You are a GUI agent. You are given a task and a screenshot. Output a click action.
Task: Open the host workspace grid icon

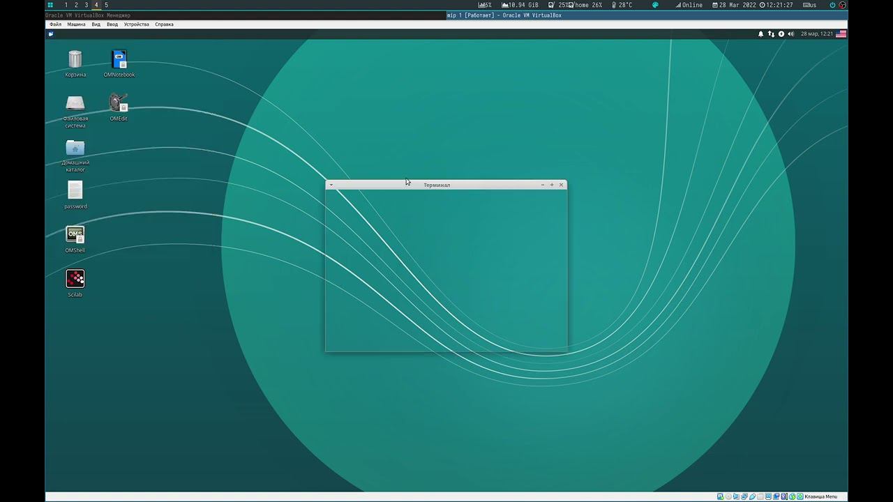point(50,5)
